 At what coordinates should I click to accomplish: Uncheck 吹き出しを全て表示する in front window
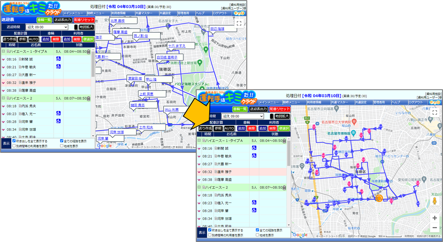[210, 230]
